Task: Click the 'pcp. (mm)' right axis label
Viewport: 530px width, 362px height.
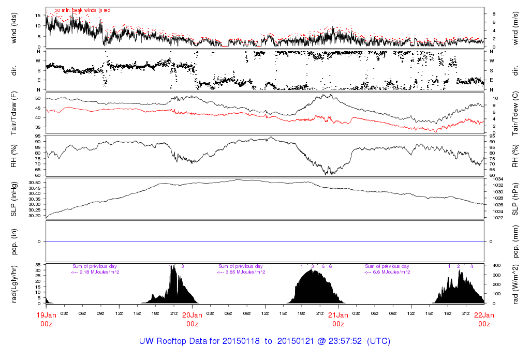Action: 516,242
